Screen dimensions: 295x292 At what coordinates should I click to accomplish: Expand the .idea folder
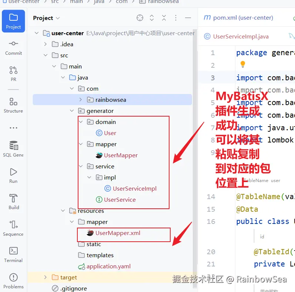coord(45,44)
